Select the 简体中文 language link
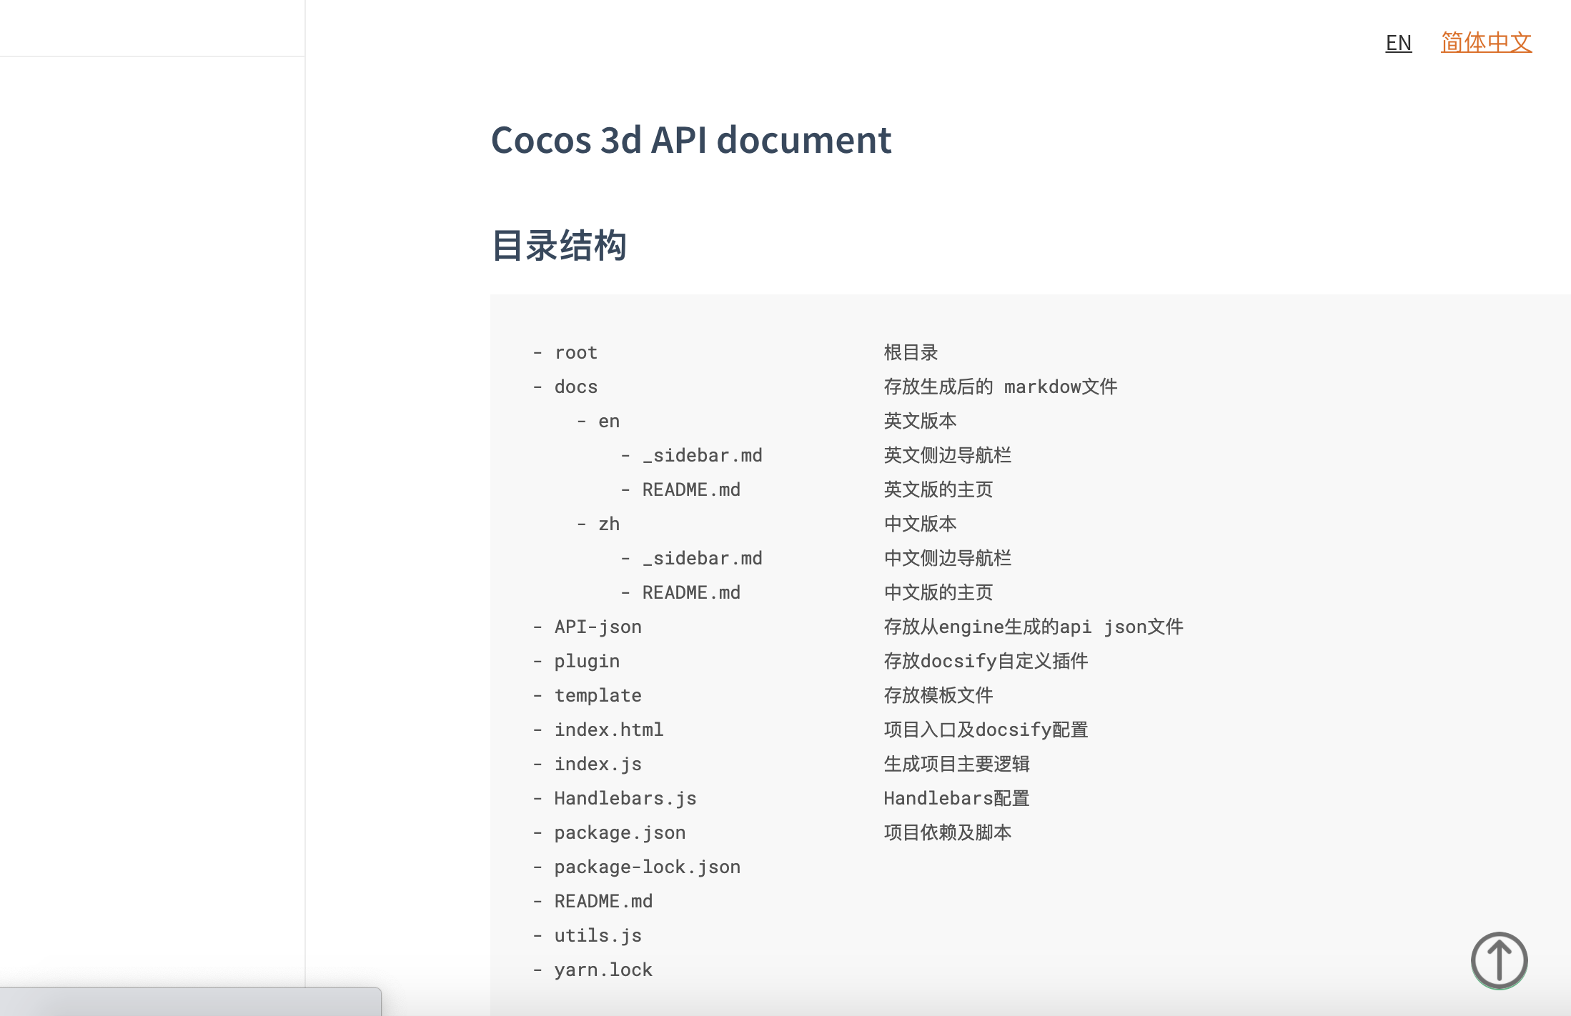 click(1486, 42)
